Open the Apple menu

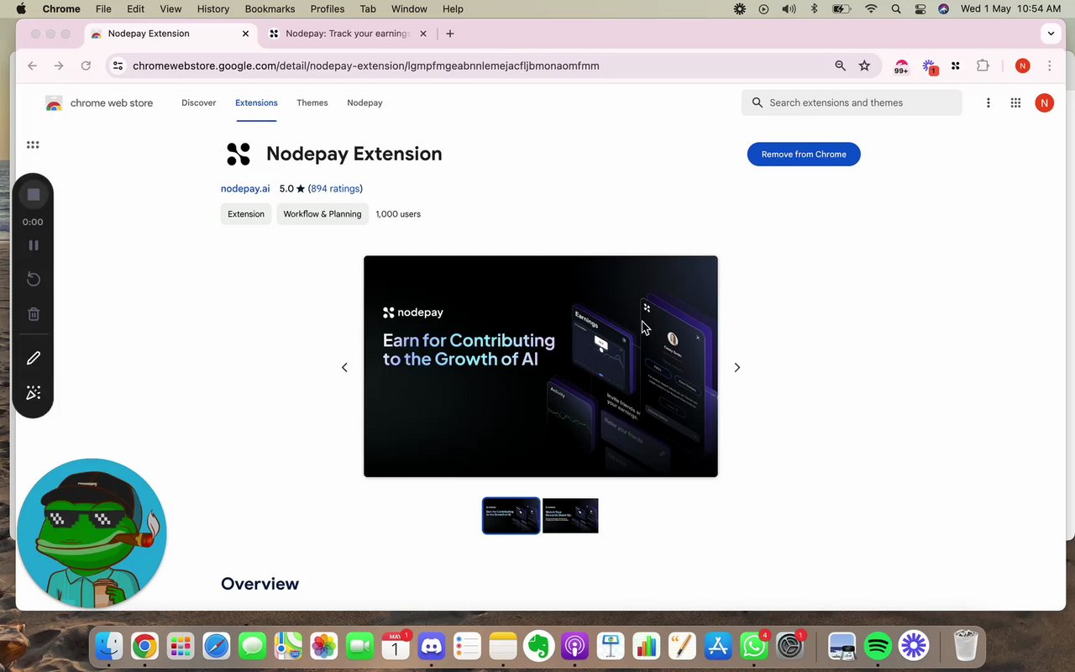(21, 8)
